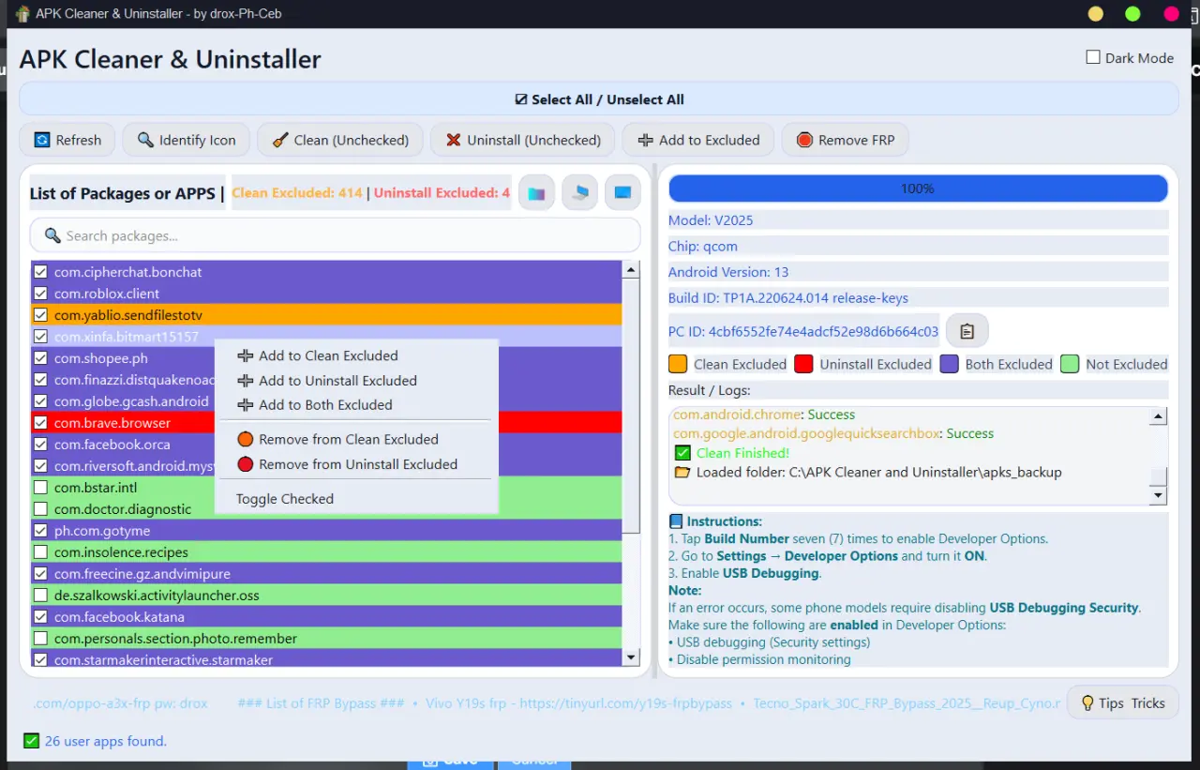Choose Remove from Uninstall Excluded
This screenshot has height=770, width=1200.
coord(356,464)
